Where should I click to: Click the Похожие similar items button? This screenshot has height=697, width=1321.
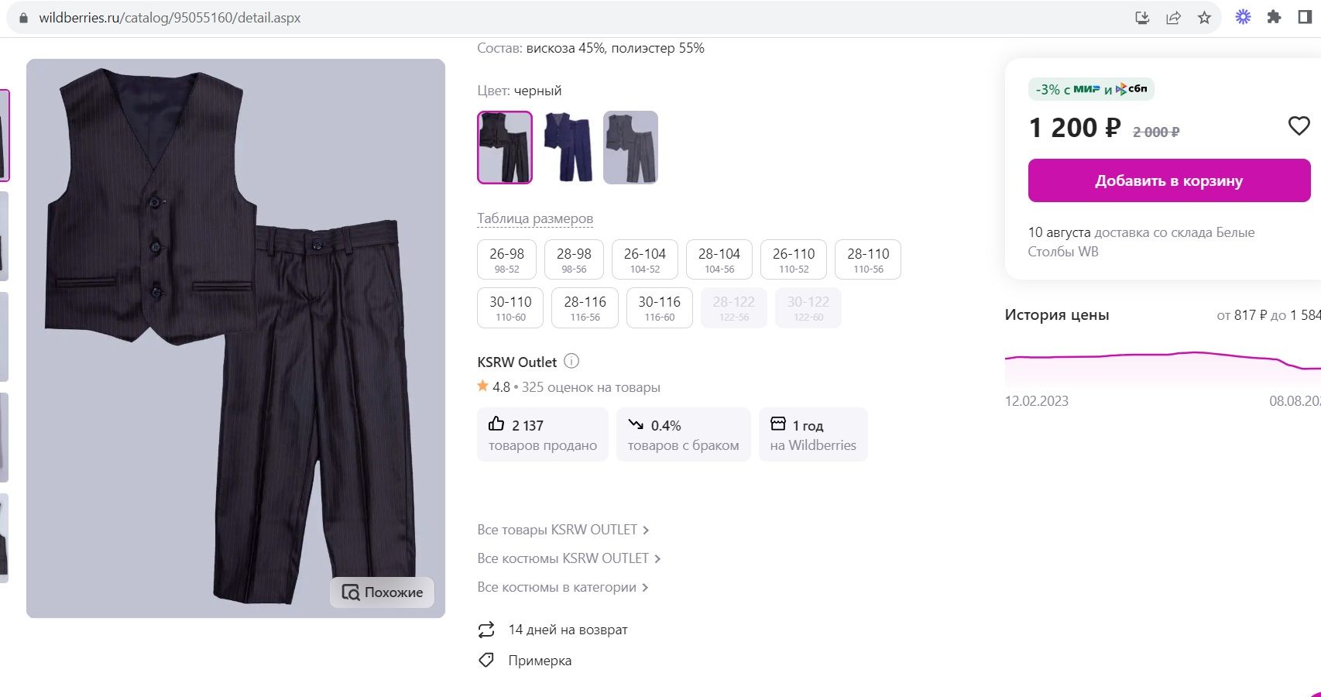click(383, 592)
